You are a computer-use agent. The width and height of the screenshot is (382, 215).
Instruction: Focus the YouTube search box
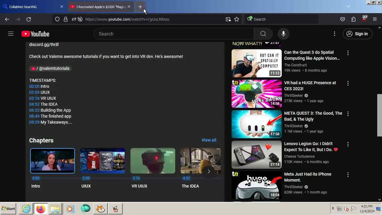pos(174,34)
